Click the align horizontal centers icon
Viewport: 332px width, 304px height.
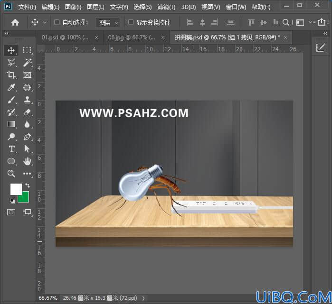click(x=202, y=22)
